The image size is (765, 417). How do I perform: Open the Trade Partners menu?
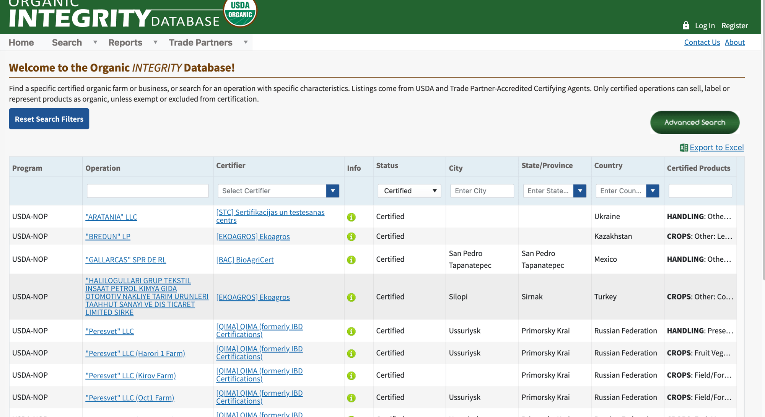pos(201,42)
